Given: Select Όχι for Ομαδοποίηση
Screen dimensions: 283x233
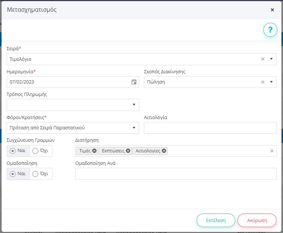Looking at the screenshot, I should pos(35,174).
